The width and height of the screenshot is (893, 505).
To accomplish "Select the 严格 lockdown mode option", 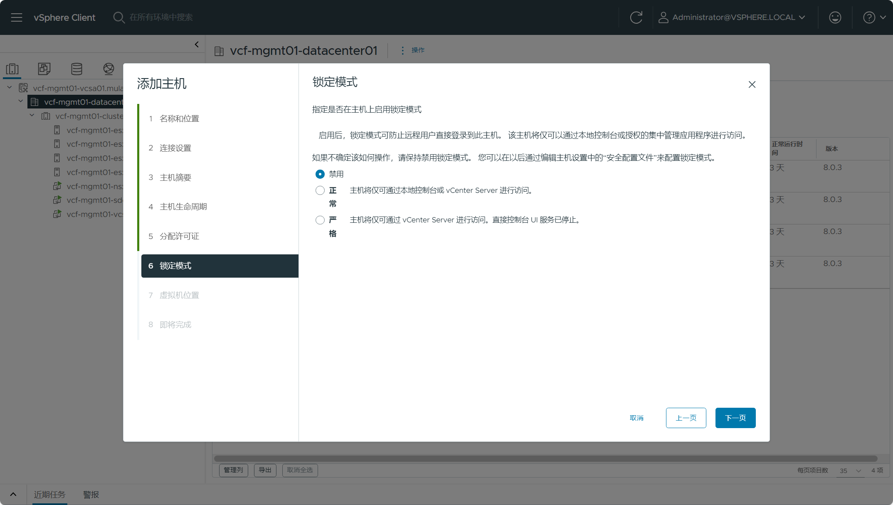I will click(320, 220).
